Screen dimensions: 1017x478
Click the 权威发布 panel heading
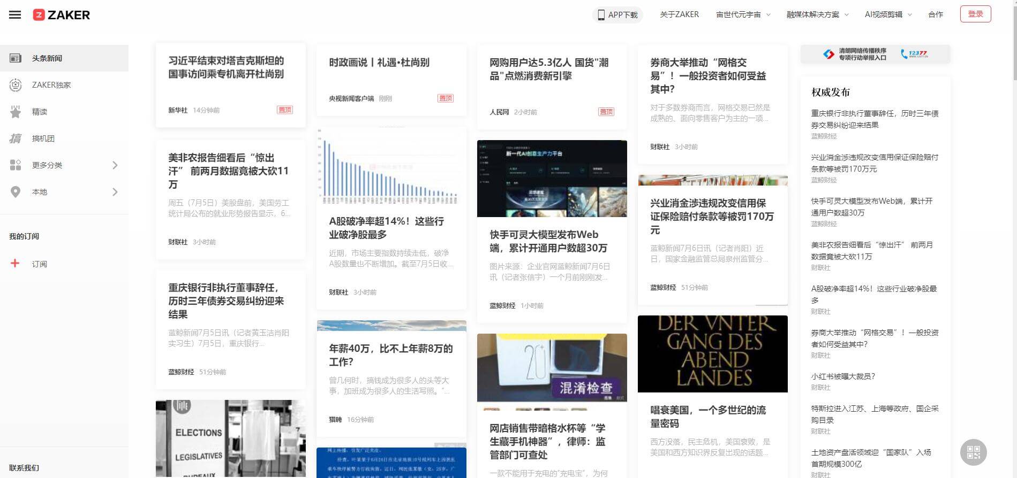pos(830,92)
